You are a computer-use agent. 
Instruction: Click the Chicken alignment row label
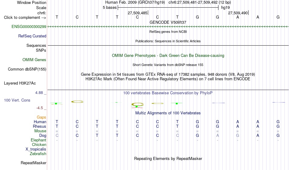(39, 145)
